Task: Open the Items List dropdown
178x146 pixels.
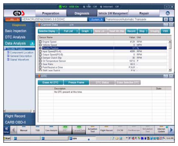Action: tap(101, 31)
